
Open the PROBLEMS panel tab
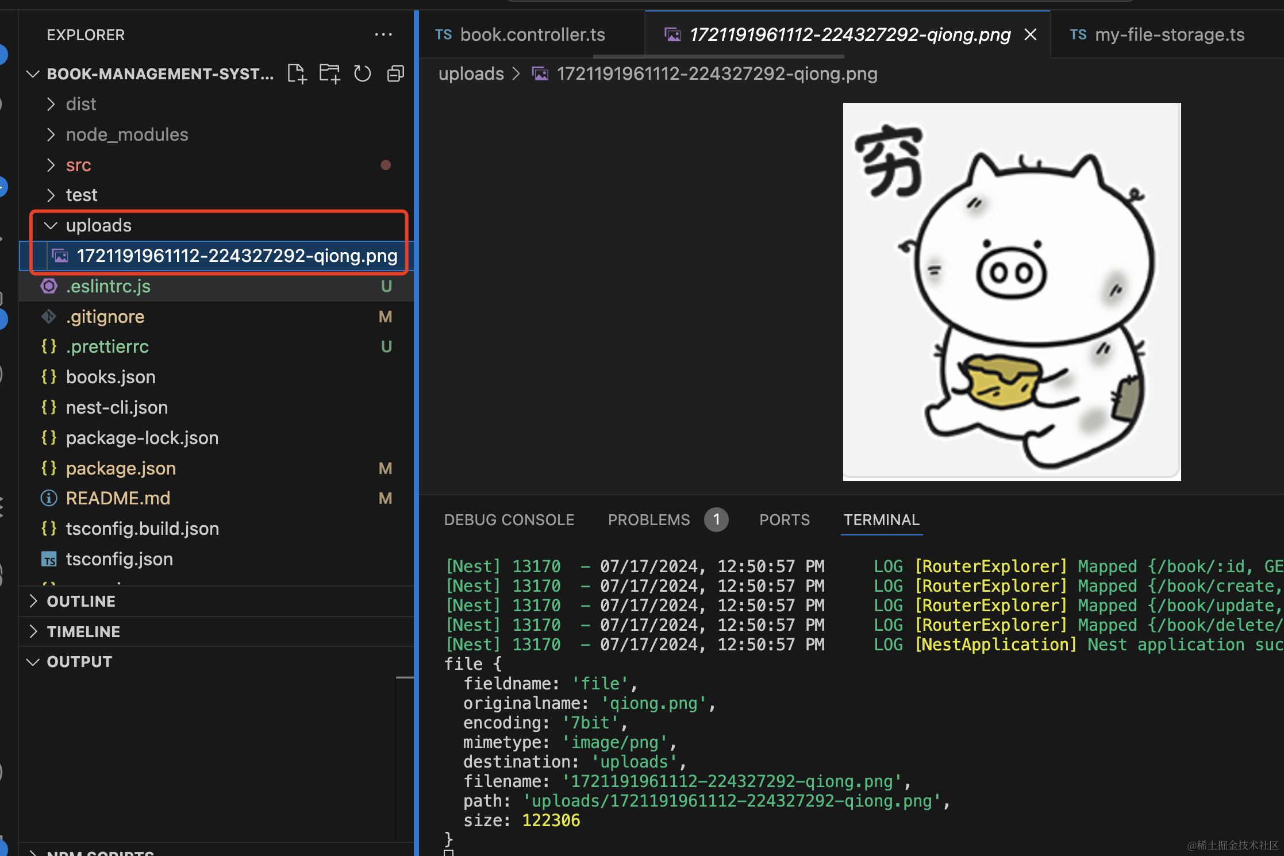click(x=649, y=520)
